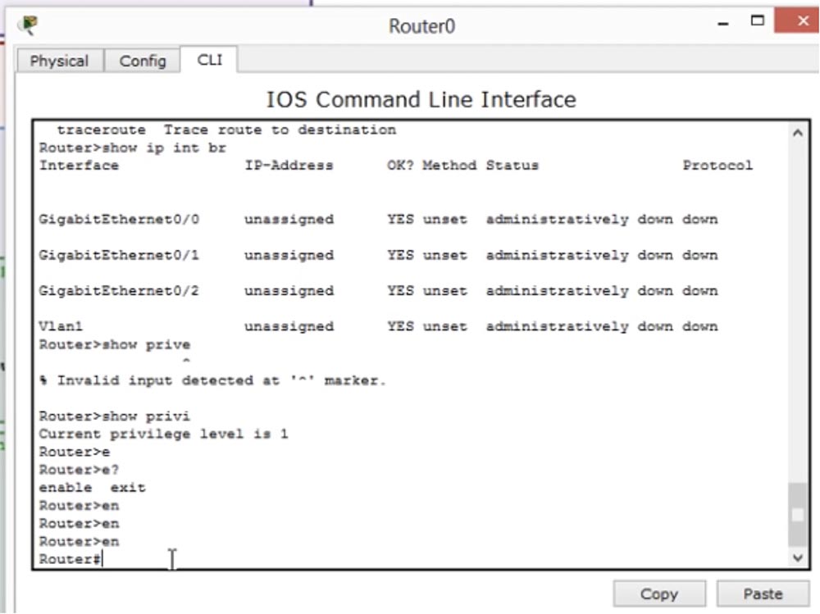820x614 pixels.
Task: Click the 'enable exit' help output line
Action: (92, 488)
